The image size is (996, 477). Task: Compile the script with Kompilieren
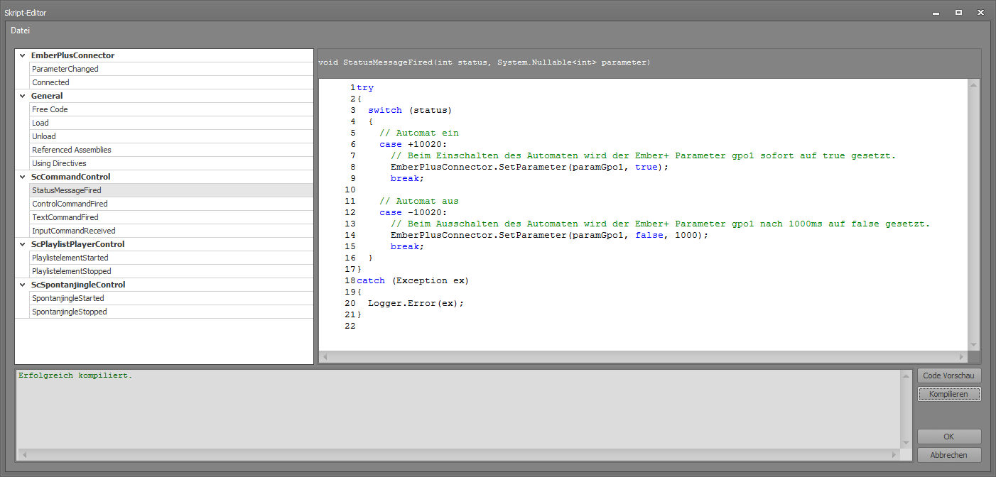click(948, 394)
